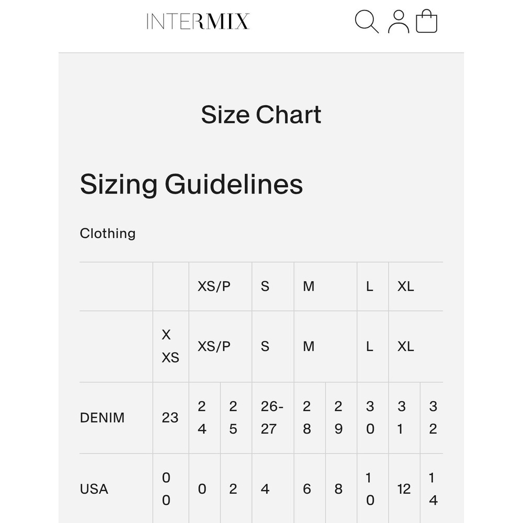Click the L header cell in top row
Viewport: 523px width, 523px height.
tap(373, 287)
